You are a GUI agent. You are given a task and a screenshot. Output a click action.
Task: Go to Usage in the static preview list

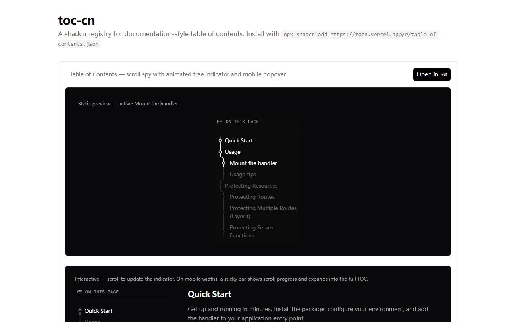pyautogui.click(x=233, y=152)
